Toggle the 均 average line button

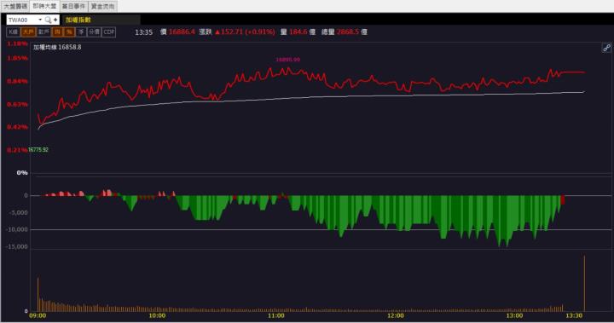click(58, 32)
